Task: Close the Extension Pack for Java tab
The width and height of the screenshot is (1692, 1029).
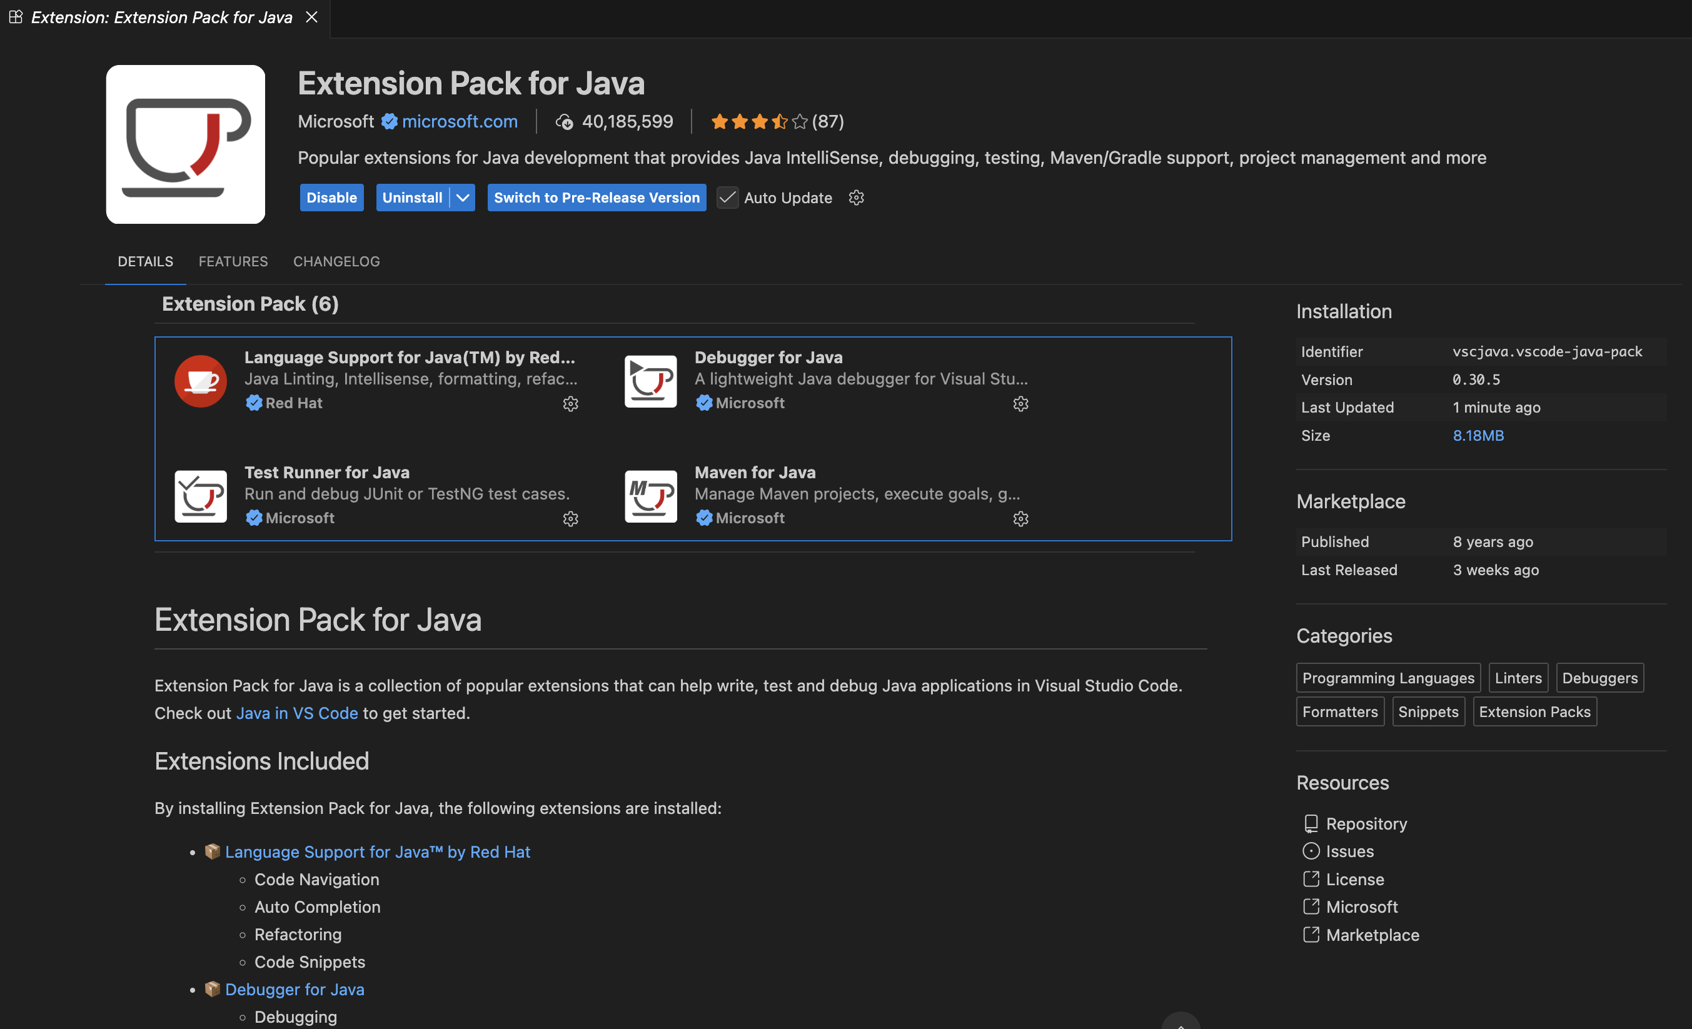Action: click(312, 17)
